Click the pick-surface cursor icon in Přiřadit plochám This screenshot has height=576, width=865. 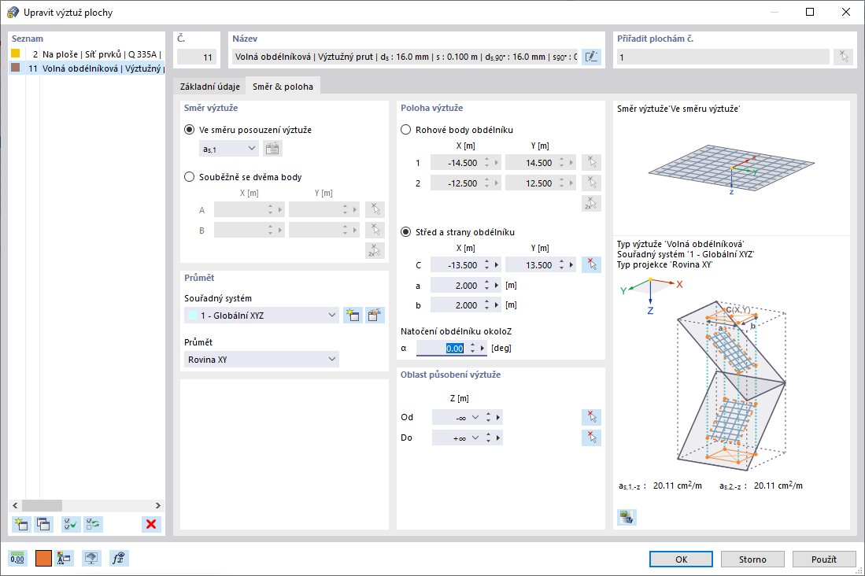[844, 57]
